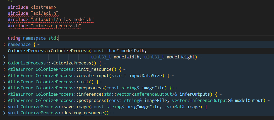Expand the preprocess function fold
The image size is (274, 120).
click(4, 88)
